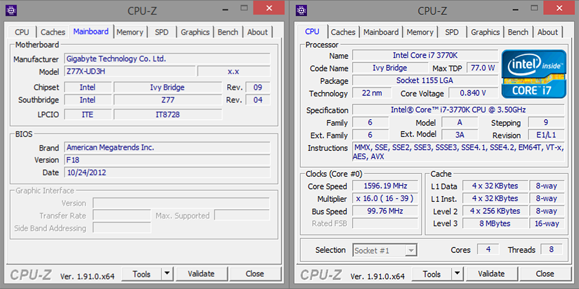Viewport: 579px width, 289px height.
Task: Click CPU-Z app icon in left window title bar
Action: click(x=11, y=10)
